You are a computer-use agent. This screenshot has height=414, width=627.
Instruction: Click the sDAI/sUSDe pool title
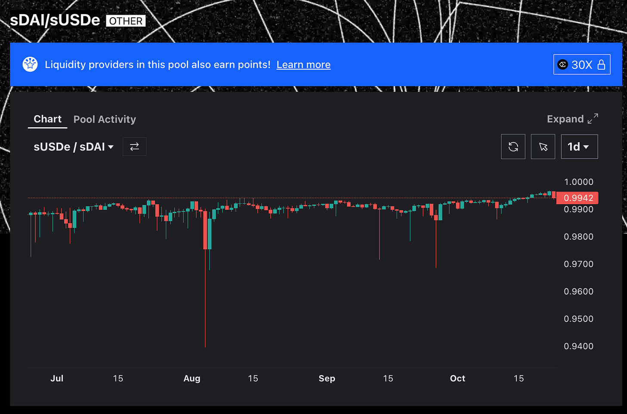click(x=55, y=20)
